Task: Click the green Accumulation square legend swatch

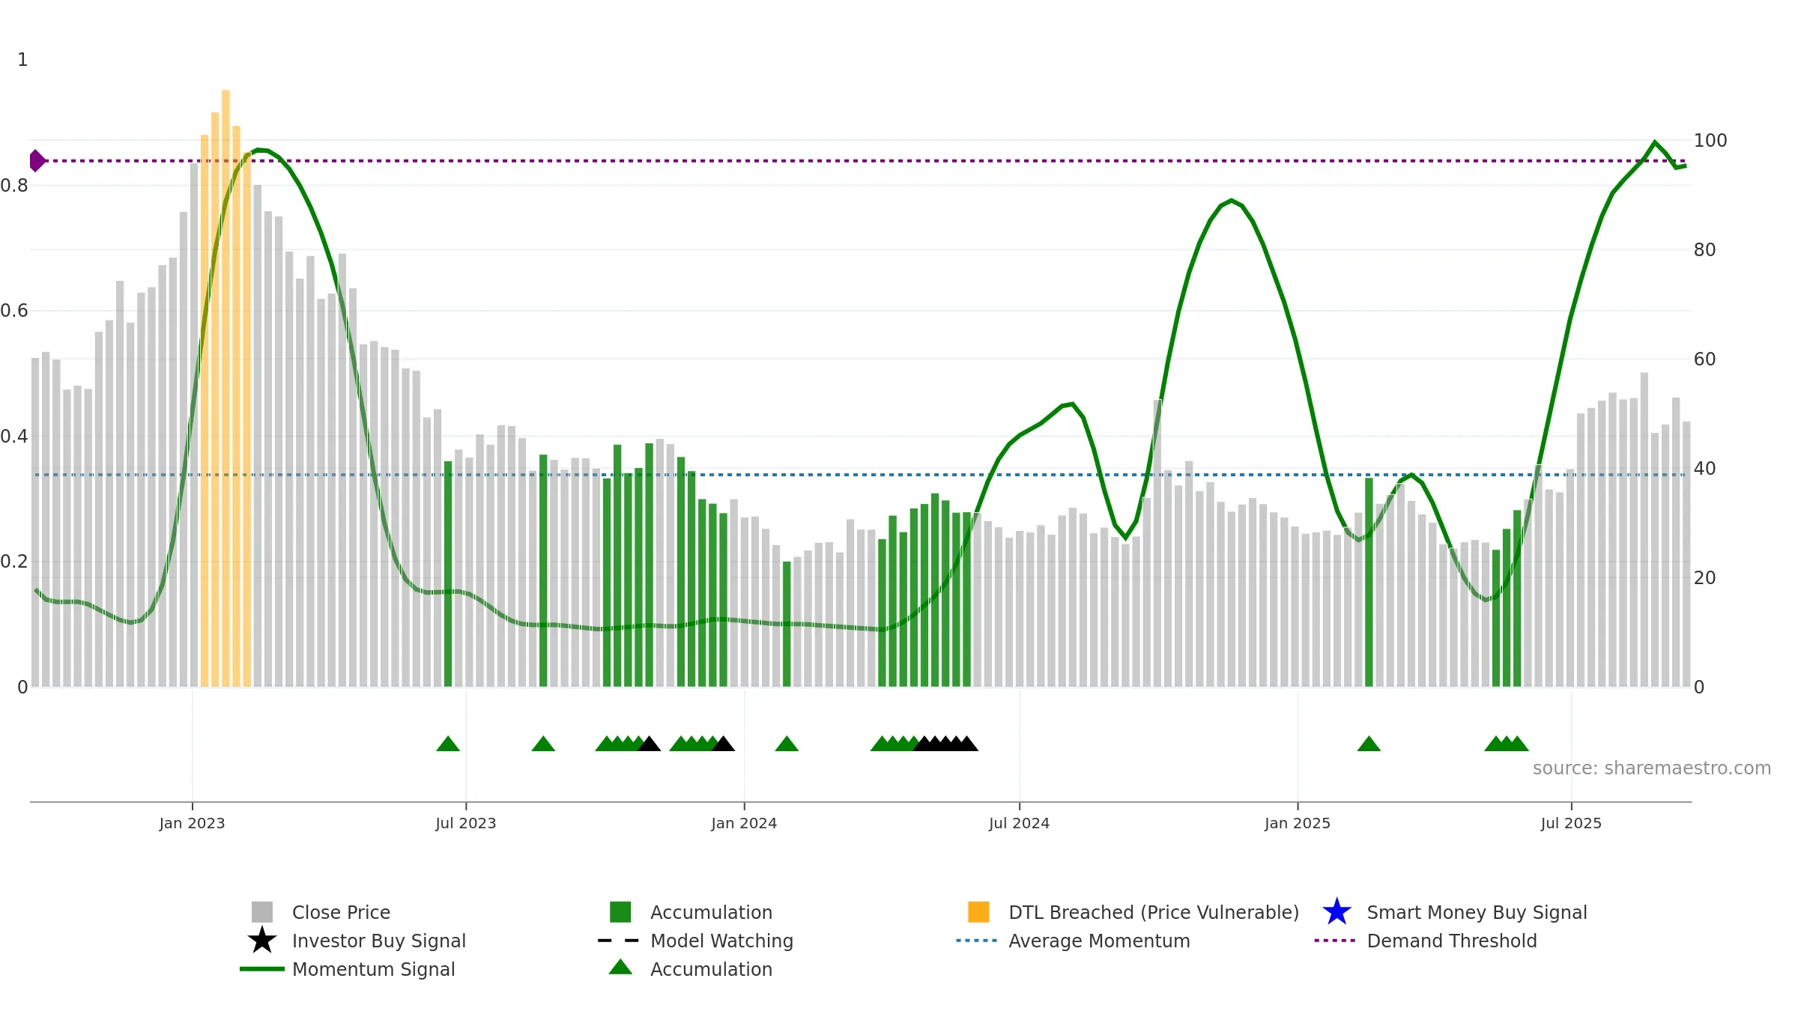Action: [x=620, y=912]
